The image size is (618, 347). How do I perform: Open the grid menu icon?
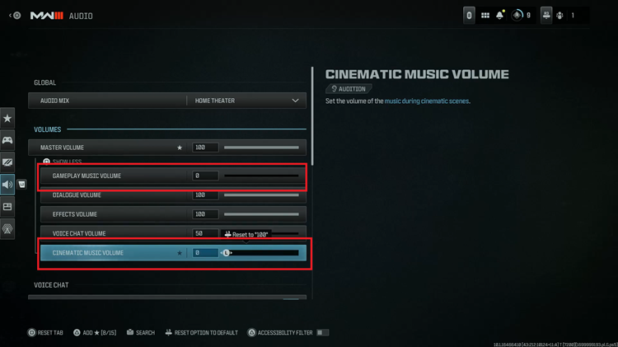tap(485, 16)
